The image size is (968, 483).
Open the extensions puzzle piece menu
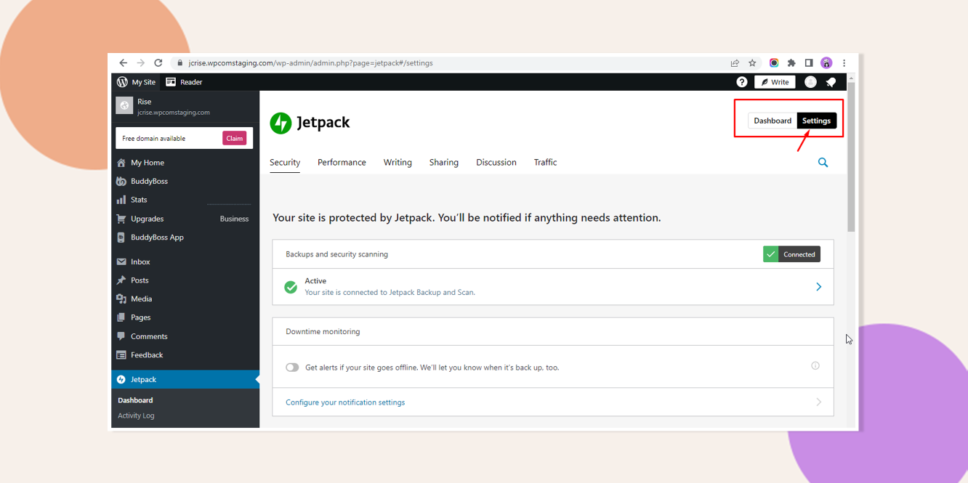pyautogui.click(x=791, y=63)
